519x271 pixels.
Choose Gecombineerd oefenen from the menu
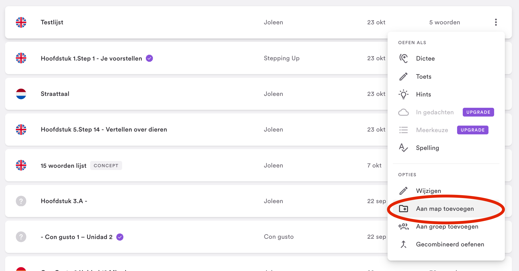[450, 244]
